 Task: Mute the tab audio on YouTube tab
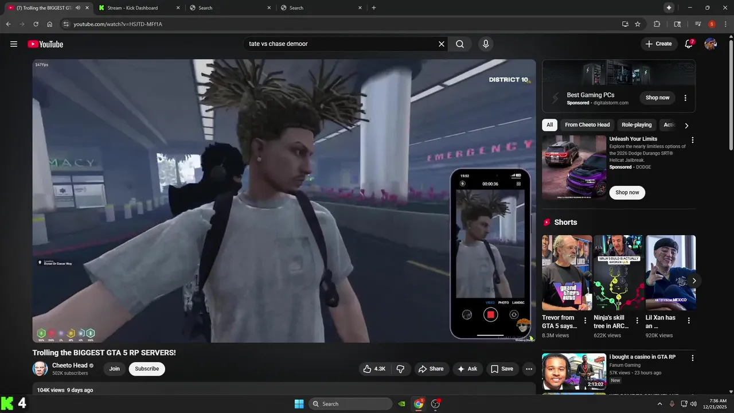77,7
